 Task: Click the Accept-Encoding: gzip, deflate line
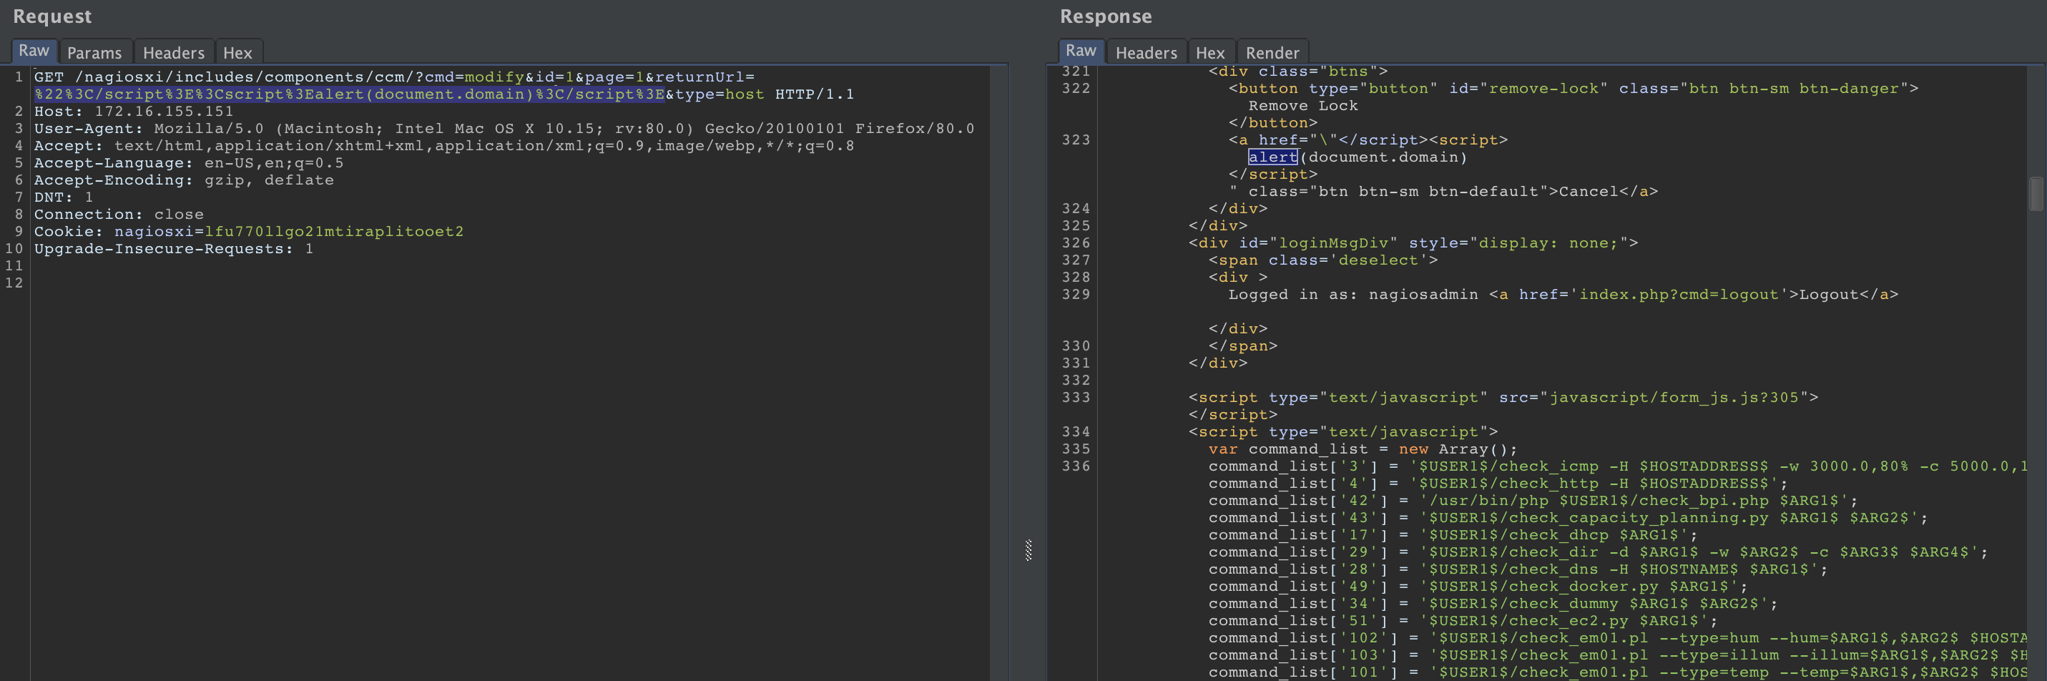point(184,180)
